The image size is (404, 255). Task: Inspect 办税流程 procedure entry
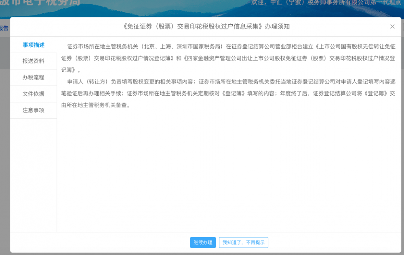34,77
